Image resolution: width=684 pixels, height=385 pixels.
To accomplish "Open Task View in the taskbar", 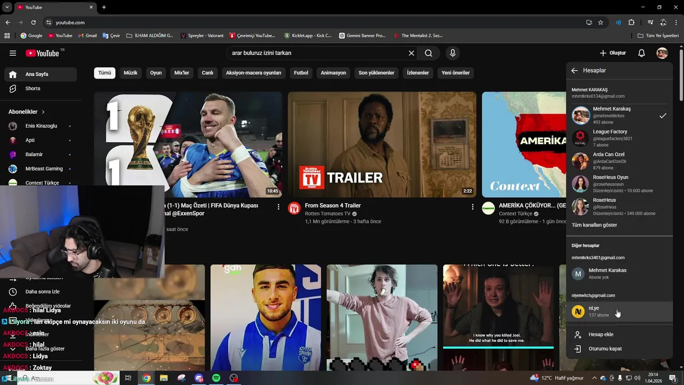I will click(128, 378).
